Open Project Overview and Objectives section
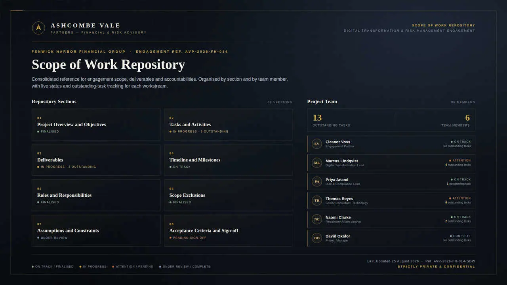The image size is (507, 285). [96, 124]
